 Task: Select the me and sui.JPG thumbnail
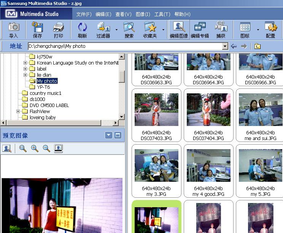(260, 115)
